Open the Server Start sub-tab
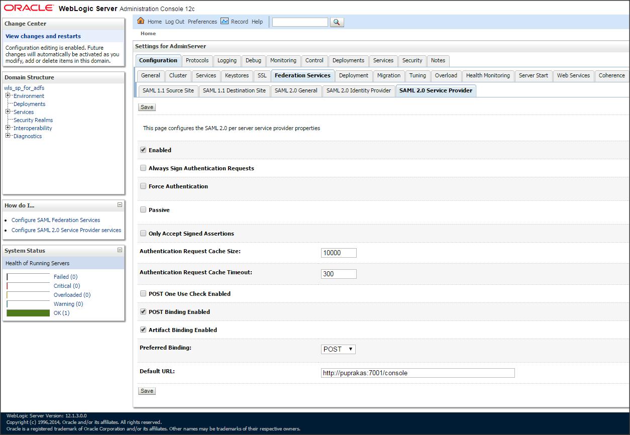Screen dimensions: 630x435 coord(534,75)
